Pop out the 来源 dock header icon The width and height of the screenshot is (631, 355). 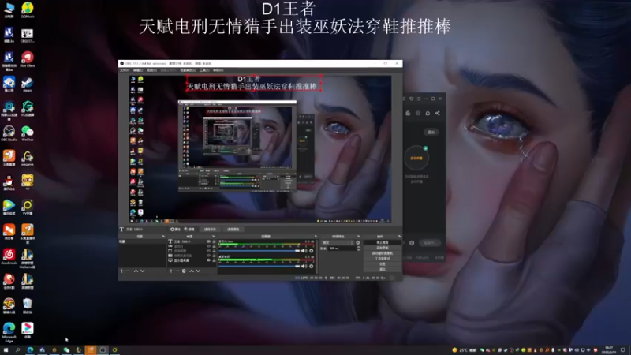[214, 236]
